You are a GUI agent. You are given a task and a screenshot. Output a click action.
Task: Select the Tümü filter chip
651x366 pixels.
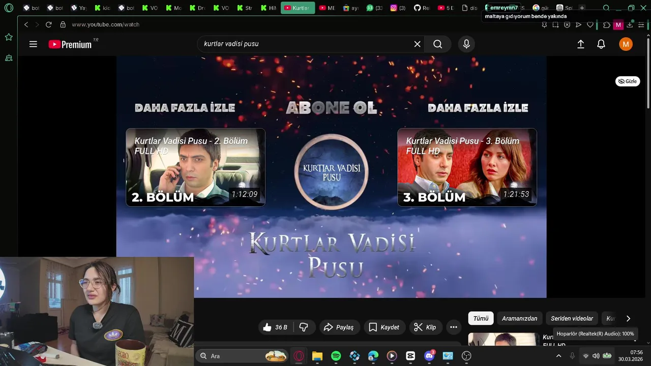[x=481, y=318]
